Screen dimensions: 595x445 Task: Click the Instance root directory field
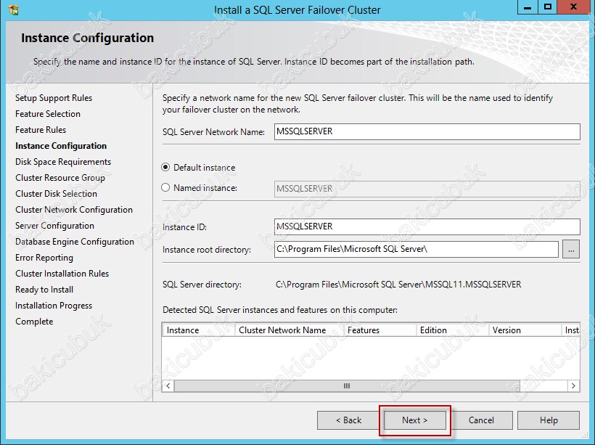click(416, 249)
